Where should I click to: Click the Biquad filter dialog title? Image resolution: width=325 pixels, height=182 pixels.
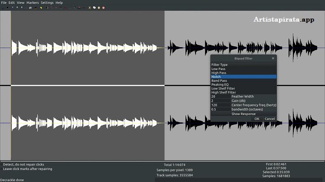244,58
